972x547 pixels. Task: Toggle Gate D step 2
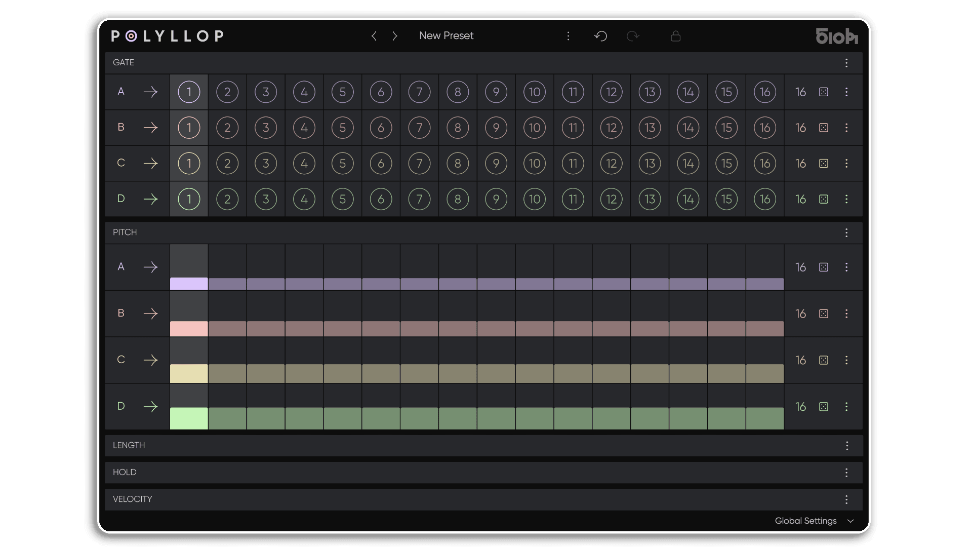point(227,199)
